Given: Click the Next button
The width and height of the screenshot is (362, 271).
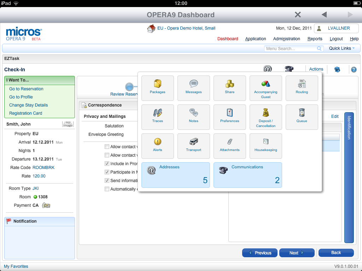Looking at the screenshot, I should [297, 253].
